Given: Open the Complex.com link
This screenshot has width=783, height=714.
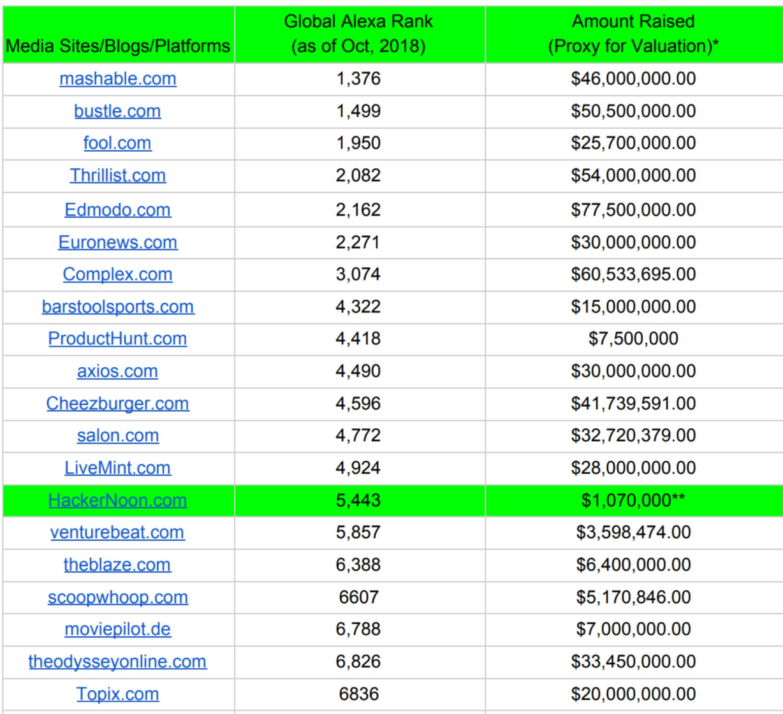Looking at the screenshot, I should [x=118, y=274].
